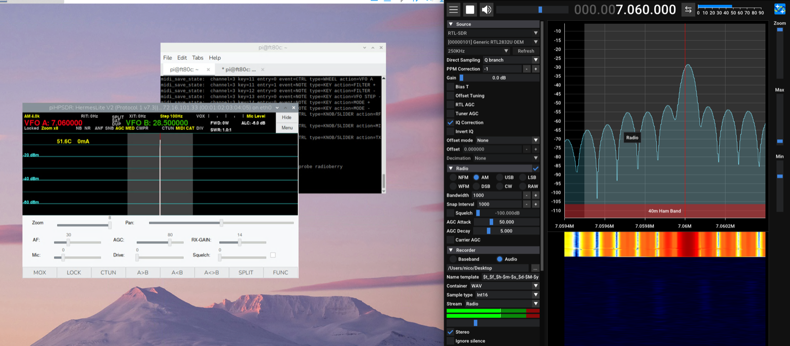Open the Tabs menu in terminal
The height and width of the screenshot is (346, 790).
tap(197, 58)
